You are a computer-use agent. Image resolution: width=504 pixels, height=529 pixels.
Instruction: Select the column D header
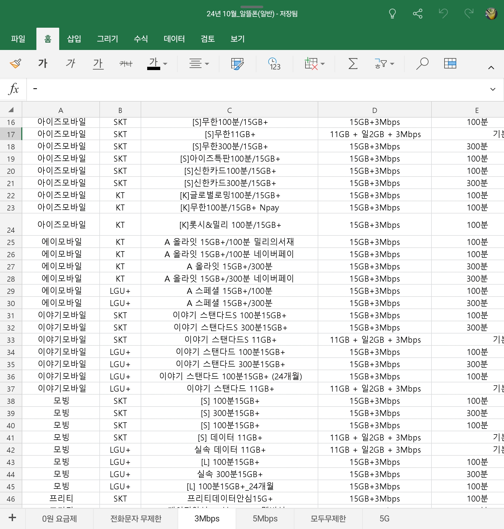(x=375, y=110)
